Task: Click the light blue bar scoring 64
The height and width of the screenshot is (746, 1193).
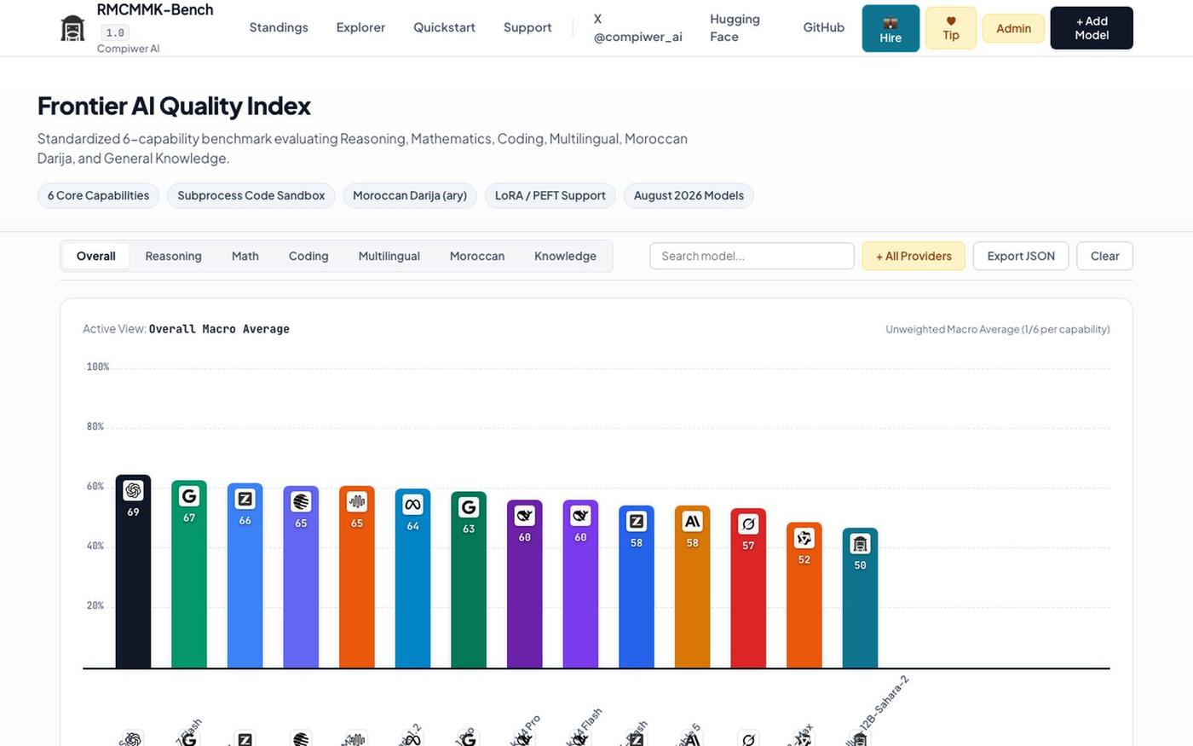Action: coord(412,579)
